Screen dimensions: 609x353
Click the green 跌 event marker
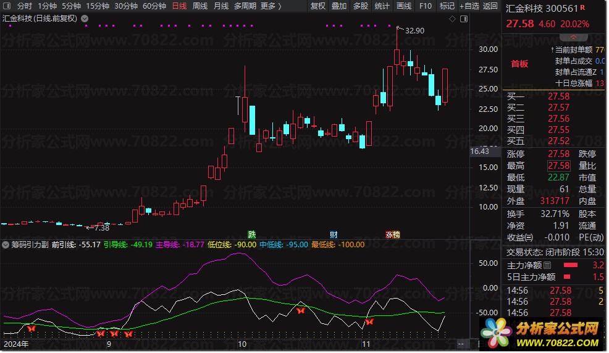(251, 234)
